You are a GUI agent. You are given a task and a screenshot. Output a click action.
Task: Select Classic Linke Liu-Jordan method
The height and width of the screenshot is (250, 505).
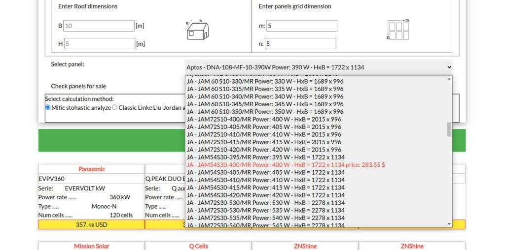coord(115,107)
